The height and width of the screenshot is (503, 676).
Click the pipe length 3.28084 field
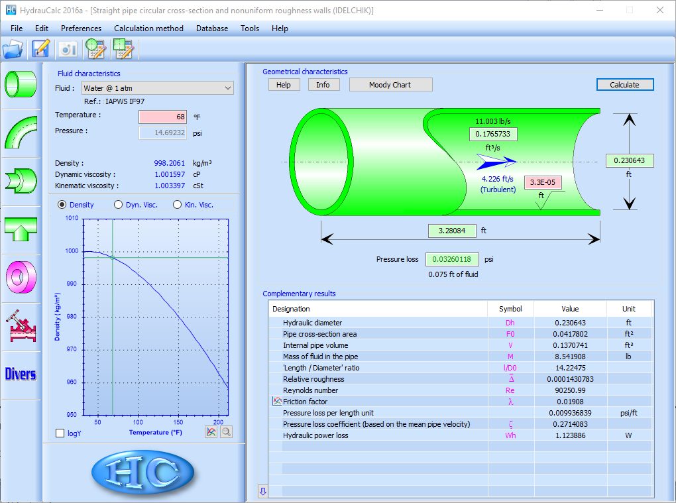pyautogui.click(x=452, y=231)
